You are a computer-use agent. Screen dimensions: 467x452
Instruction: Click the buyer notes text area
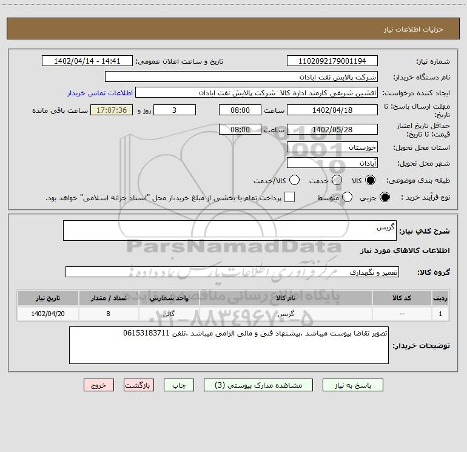[x=229, y=345]
